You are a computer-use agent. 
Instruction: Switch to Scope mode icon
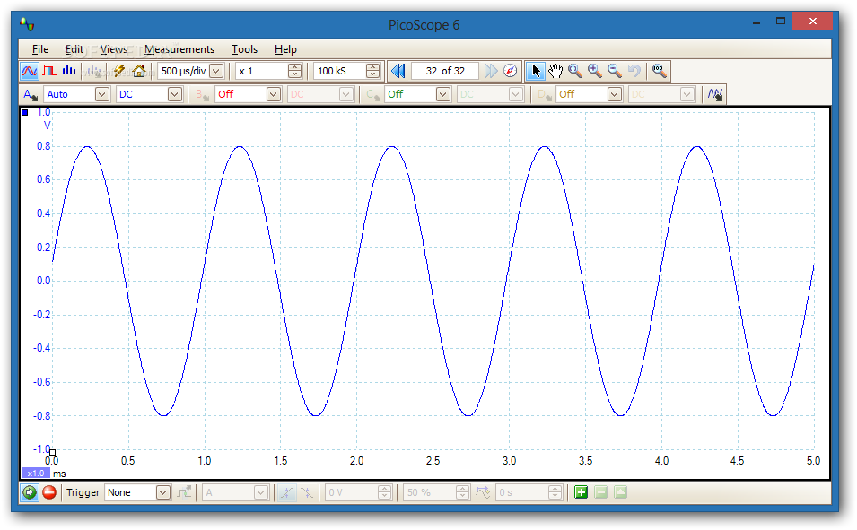(30, 71)
